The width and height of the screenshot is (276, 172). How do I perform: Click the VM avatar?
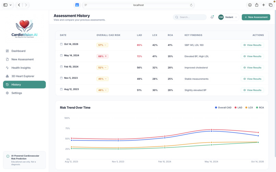pos(221,17)
